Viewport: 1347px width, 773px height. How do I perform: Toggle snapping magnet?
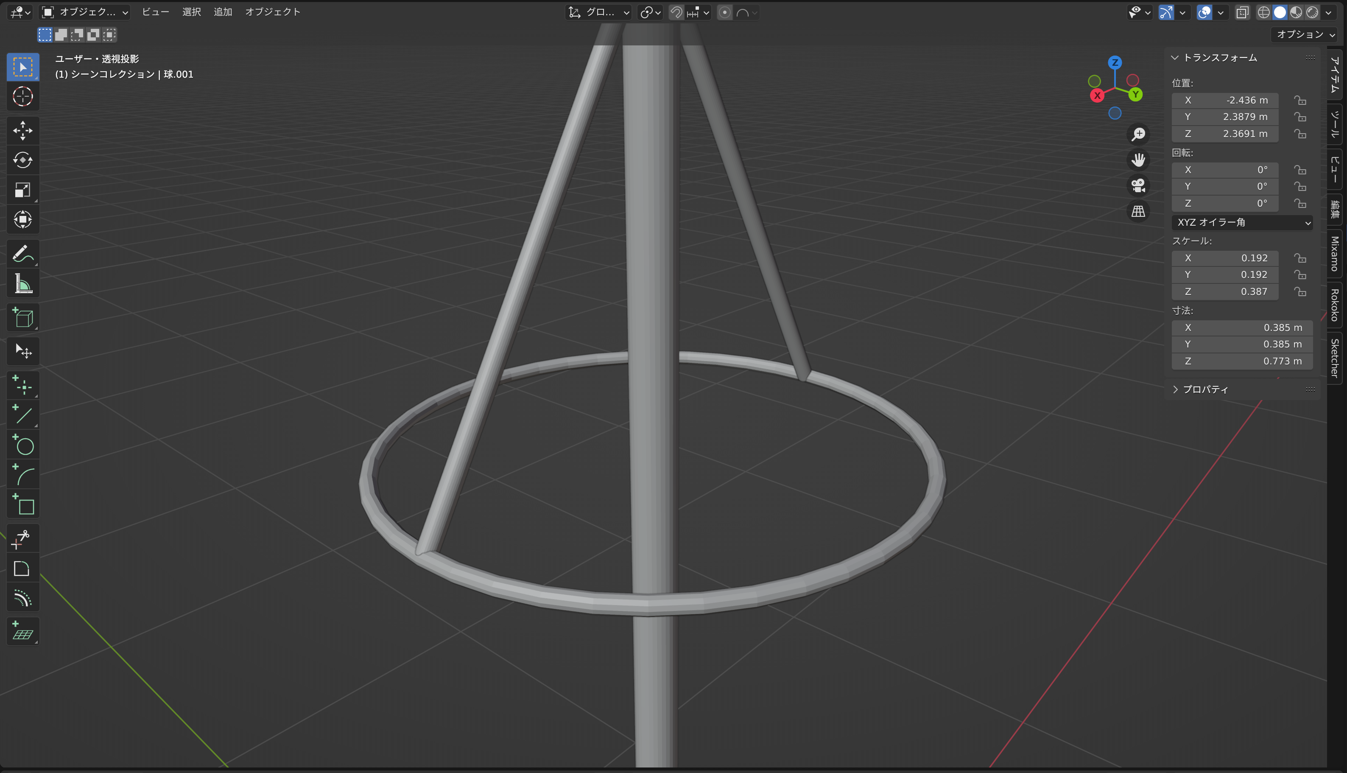tap(676, 12)
